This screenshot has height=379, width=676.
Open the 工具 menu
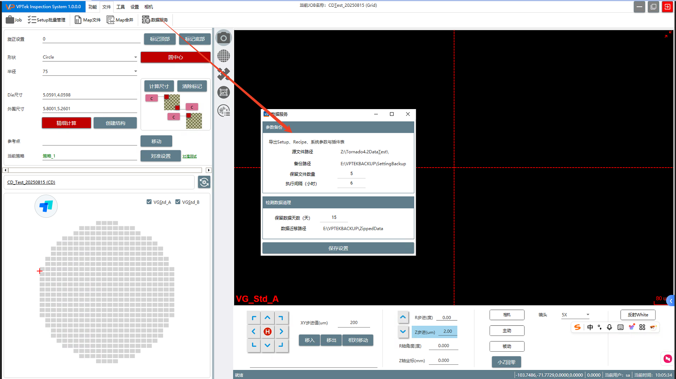point(120,7)
